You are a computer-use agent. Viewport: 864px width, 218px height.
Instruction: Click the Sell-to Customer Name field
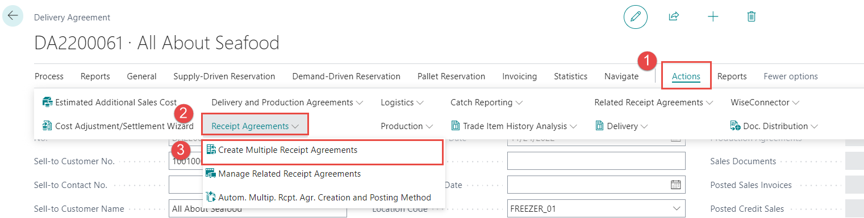258,209
